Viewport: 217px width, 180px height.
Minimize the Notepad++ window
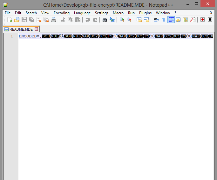[188, 4]
